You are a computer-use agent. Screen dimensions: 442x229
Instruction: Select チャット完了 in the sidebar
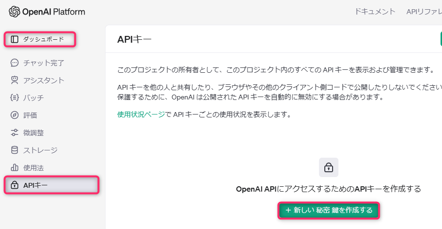coord(44,63)
